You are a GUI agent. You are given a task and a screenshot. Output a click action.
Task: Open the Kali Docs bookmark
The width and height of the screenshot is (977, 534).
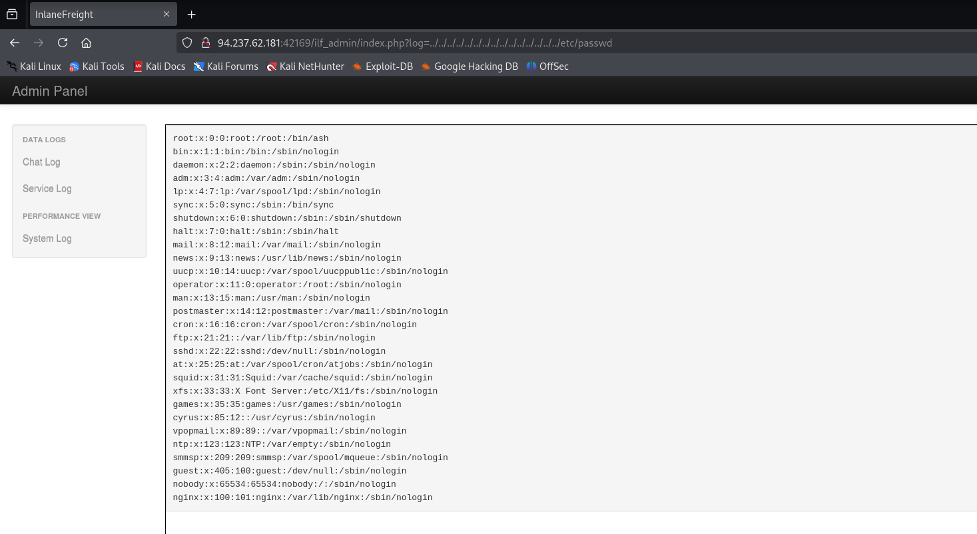click(159, 67)
